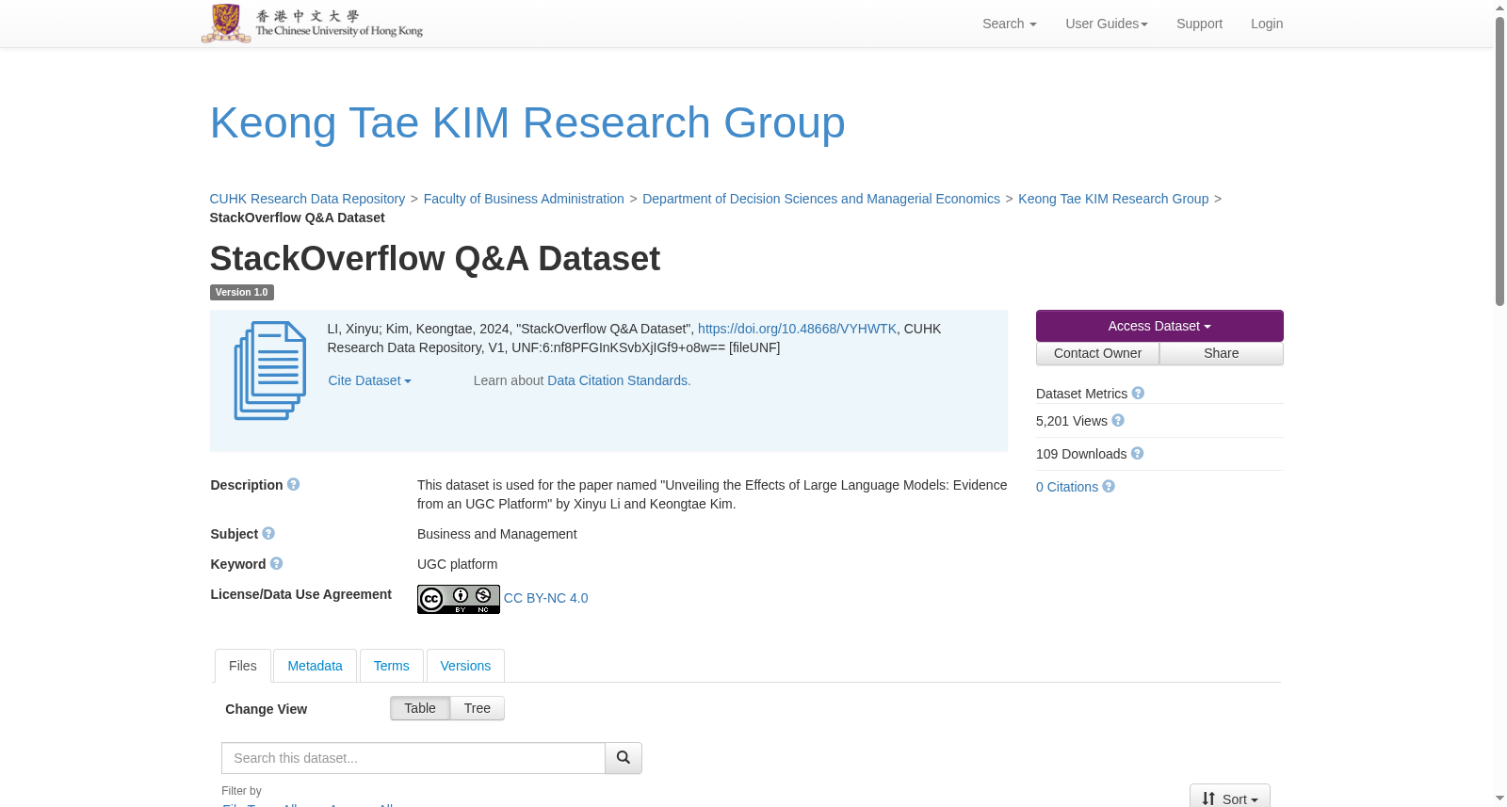Click the 0 Citations link
The width and height of the screenshot is (1507, 807).
[x=1067, y=487]
